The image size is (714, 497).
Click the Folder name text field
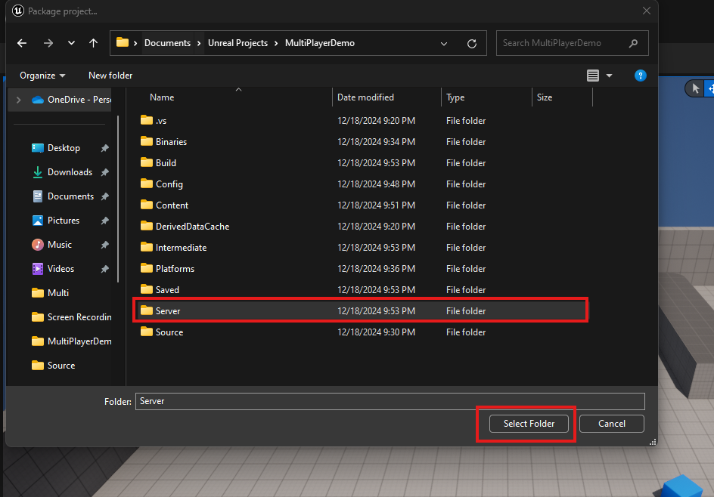(x=390, y=401)
